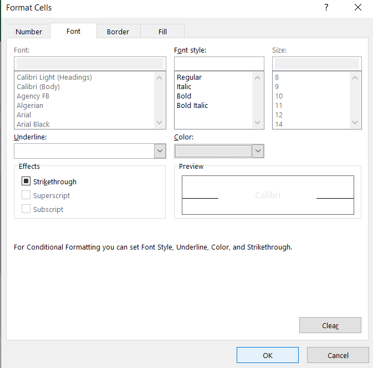Select Bold Italic font style

pos(192,105)
